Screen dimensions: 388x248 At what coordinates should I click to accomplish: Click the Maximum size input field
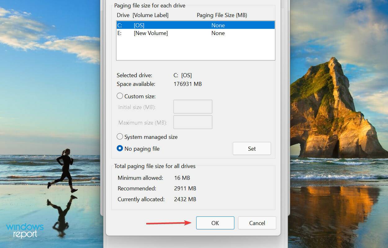(192, 122)
